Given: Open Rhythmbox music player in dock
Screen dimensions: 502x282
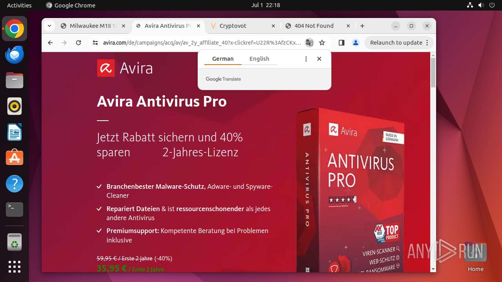Looking at the screenshot, I should (15, 106).
